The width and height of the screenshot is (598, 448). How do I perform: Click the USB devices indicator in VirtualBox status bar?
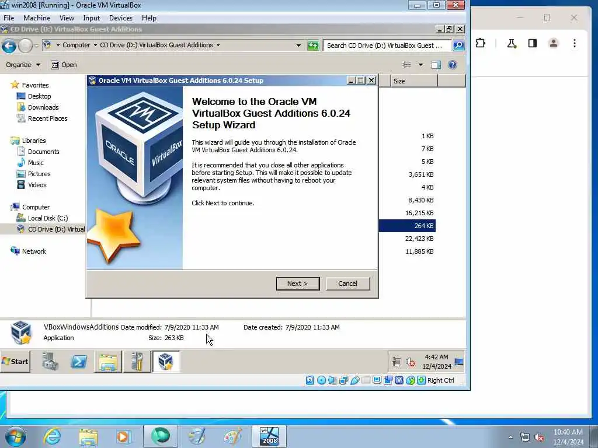354,380
